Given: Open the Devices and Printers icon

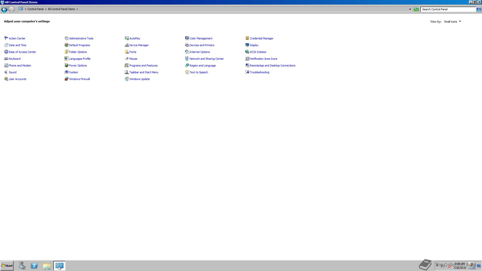Looking at the screenshot, I should pos(187,45).
